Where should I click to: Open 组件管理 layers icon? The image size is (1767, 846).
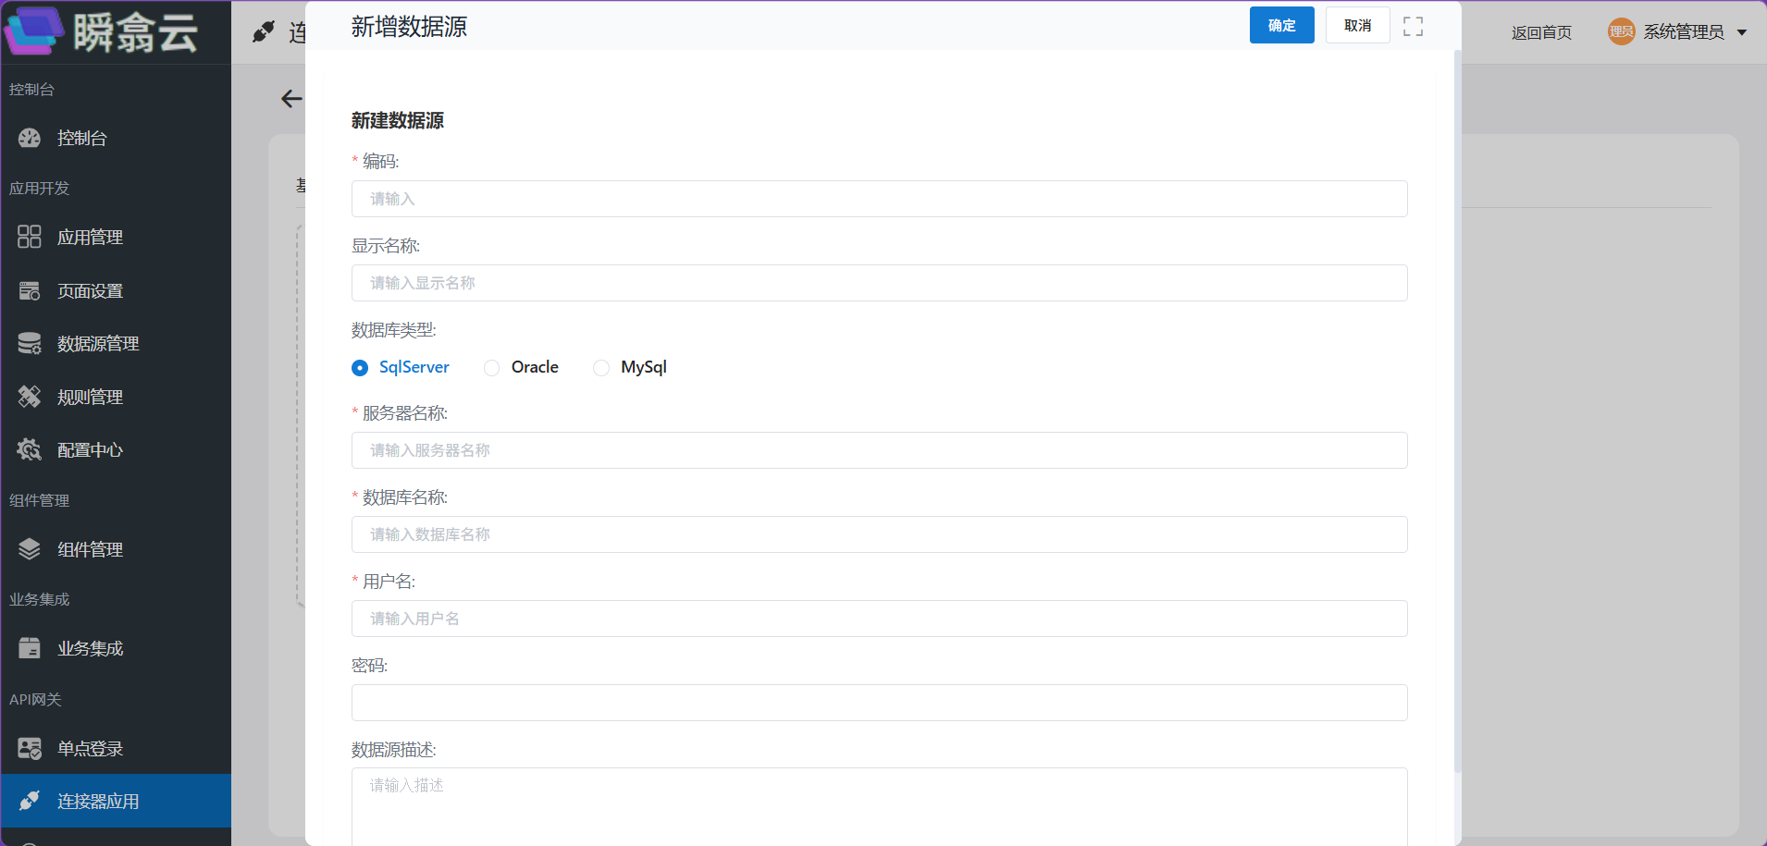[x=30, y=549]
